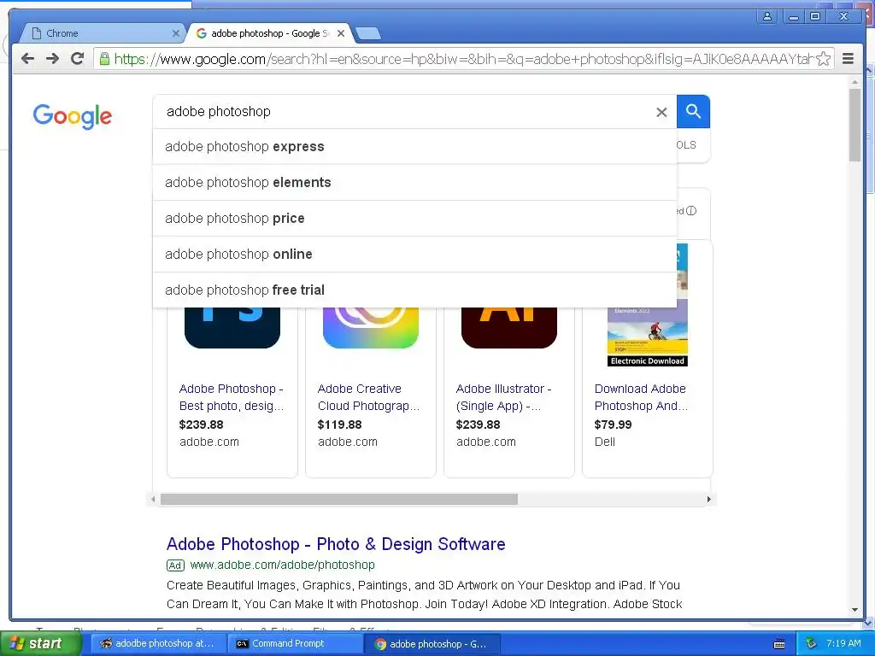Choose suggestion adobe photoshop free trial
The height and width of the screenshot is (656, 875).
pos(414,290)
